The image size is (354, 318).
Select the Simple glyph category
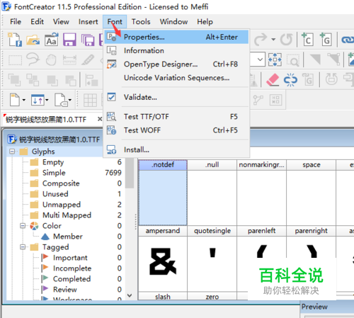(x=54, y=173)
